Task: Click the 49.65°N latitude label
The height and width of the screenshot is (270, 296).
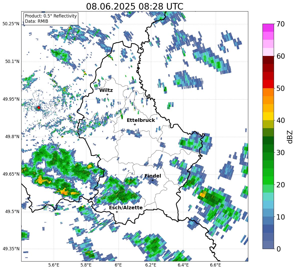Action: (x=11, y=174)
